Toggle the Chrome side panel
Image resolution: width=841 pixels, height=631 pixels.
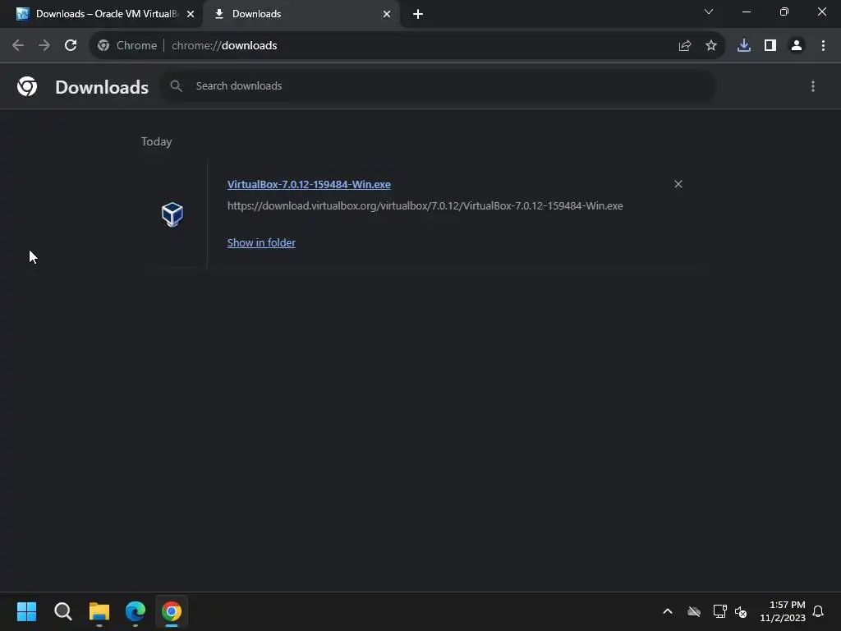(x=770, y=46)
